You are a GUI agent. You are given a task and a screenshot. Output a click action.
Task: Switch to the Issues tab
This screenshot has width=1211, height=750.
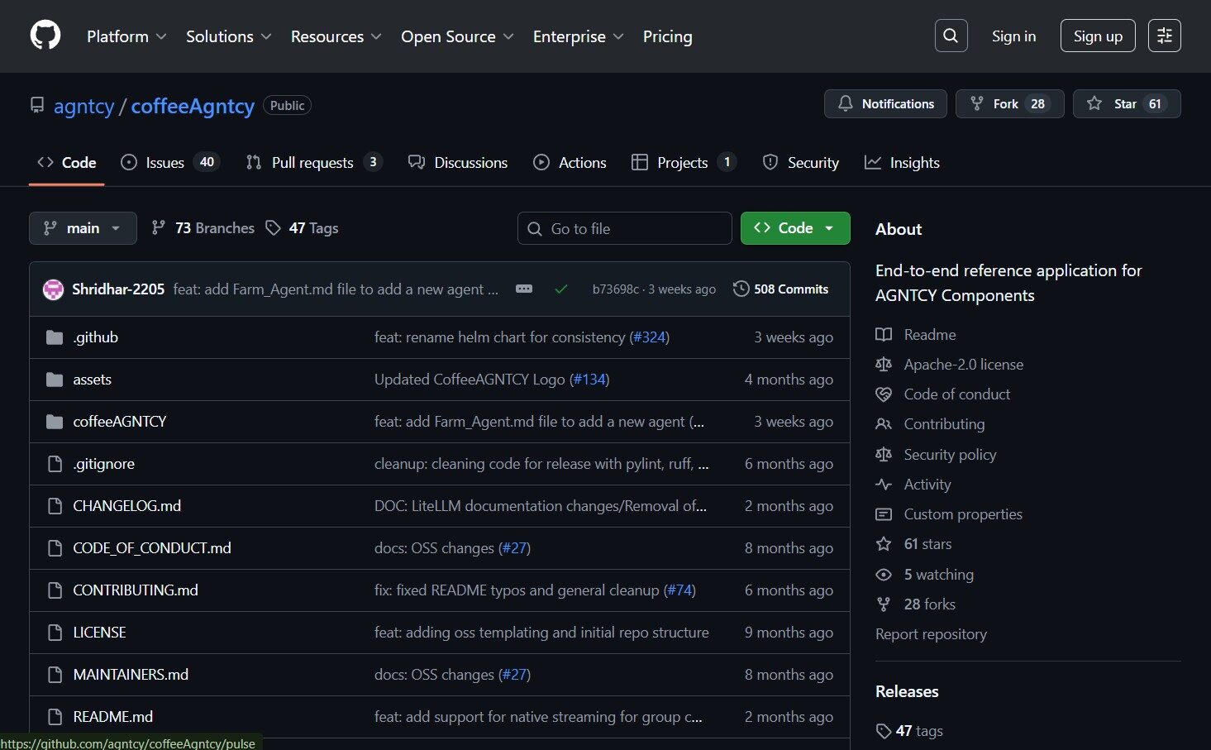[x=169, y=163]
